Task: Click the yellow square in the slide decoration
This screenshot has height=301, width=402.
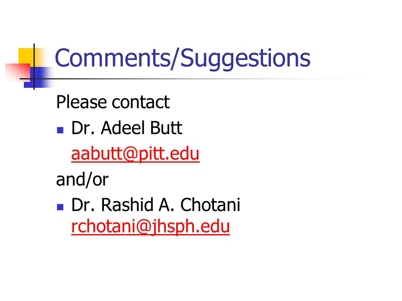Action: 26,56
